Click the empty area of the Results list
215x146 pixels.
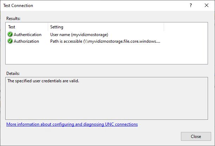click(105, 54)
